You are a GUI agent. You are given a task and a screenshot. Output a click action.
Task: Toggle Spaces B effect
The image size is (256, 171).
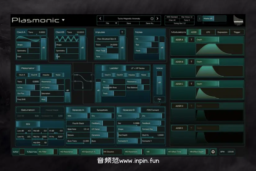(x=128, y=110)
